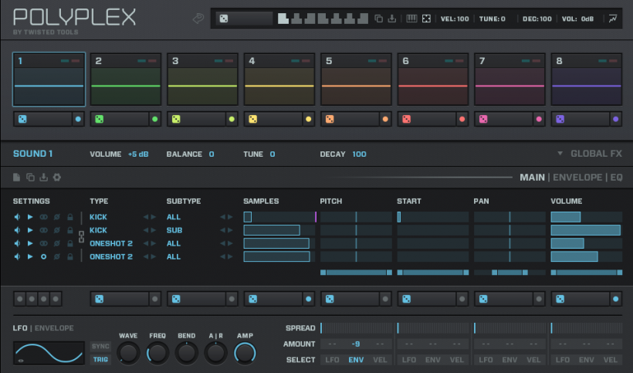Click the purple dice under pad 8
Image resolution: width=633 pixels, height=373 pixels.
(560, 120)
